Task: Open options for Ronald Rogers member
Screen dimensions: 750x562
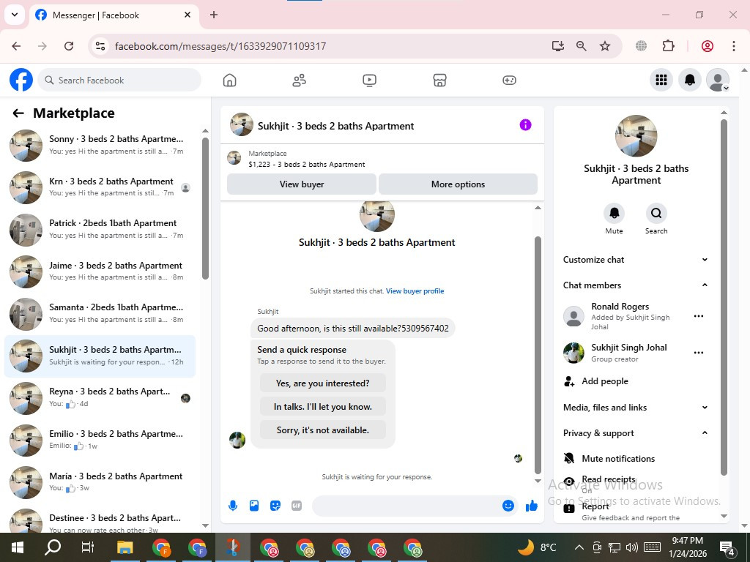Action: point(698,316)
